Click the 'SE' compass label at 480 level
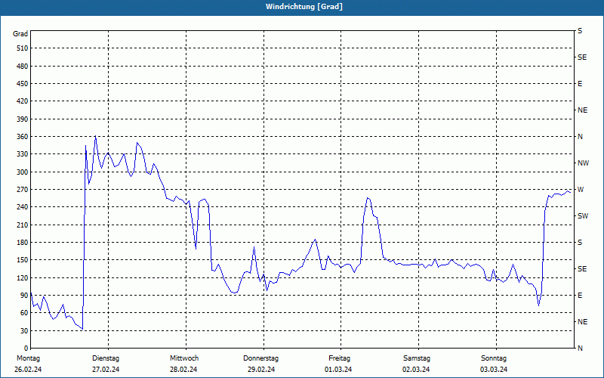Viewport: 604px width, 378px height. [x=582, y=57]
